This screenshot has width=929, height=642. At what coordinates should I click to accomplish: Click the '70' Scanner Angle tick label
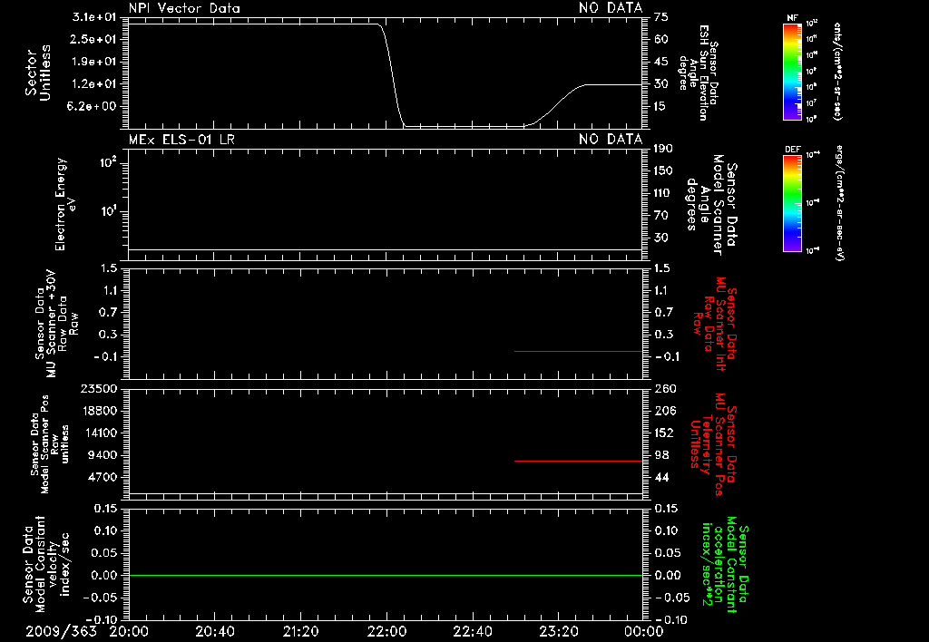click(x=661, y=216)
